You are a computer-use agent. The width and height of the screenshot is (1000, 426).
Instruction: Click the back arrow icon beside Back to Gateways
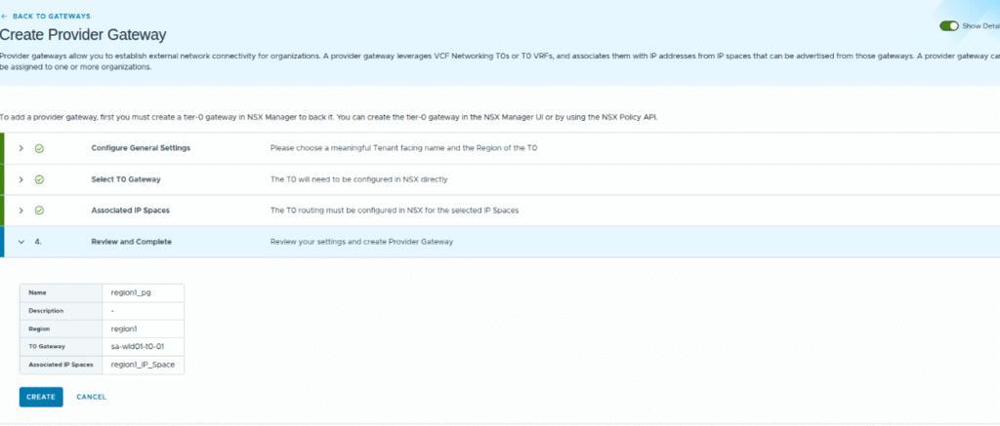(x=4, y=17)
